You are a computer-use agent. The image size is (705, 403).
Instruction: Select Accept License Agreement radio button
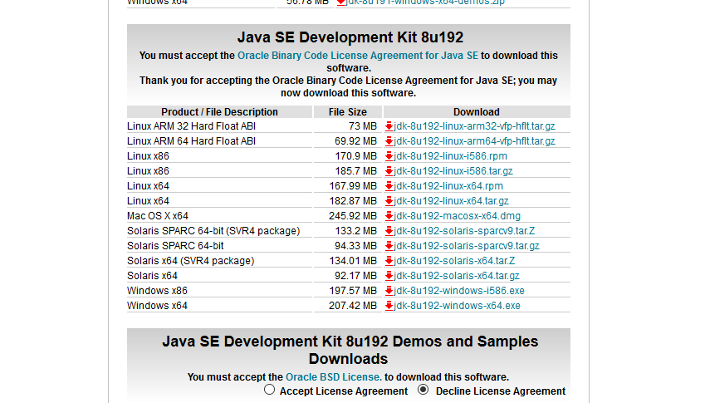(x=269, y=390)
